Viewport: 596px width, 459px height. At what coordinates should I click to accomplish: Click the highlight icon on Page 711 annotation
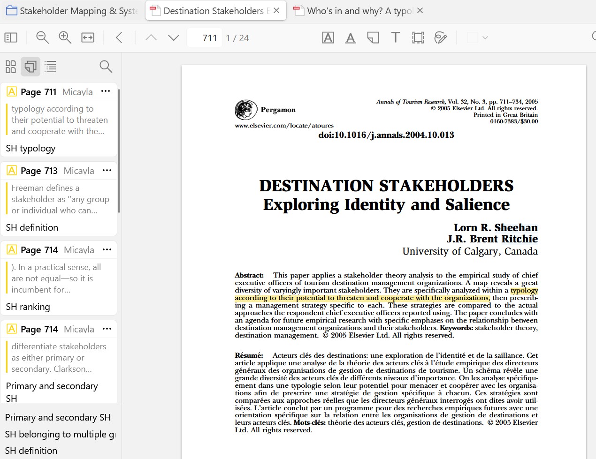pyautogui.click(x=12, y=91)
